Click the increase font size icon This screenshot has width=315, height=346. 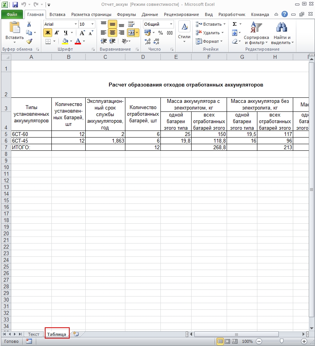point(82,33)
